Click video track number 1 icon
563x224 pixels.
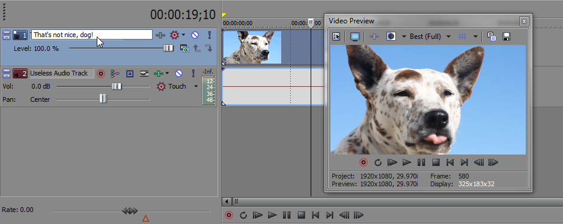pyautogui.click(x=20, y=35)
